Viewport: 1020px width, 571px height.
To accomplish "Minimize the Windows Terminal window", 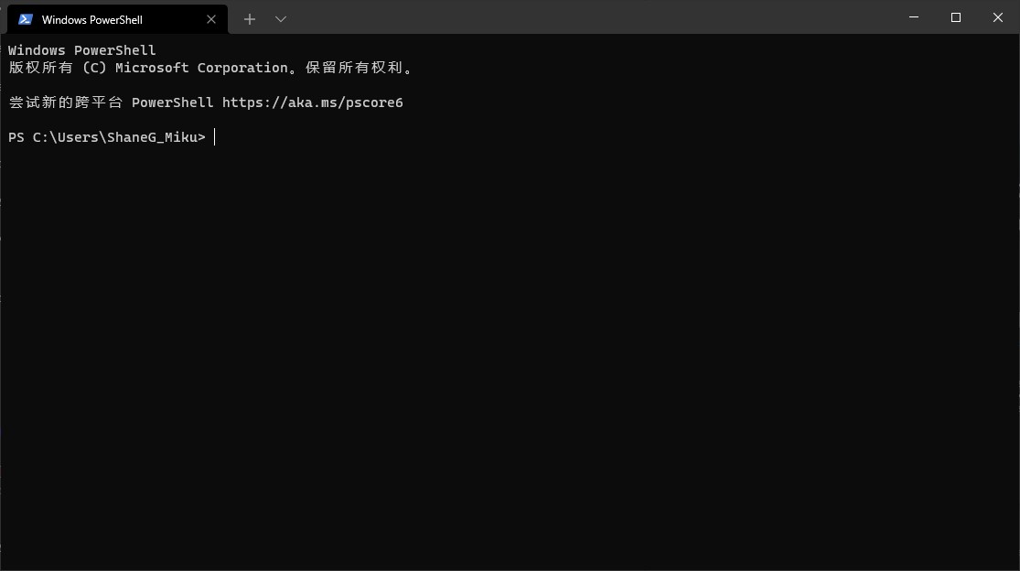I will pos(914,17).
